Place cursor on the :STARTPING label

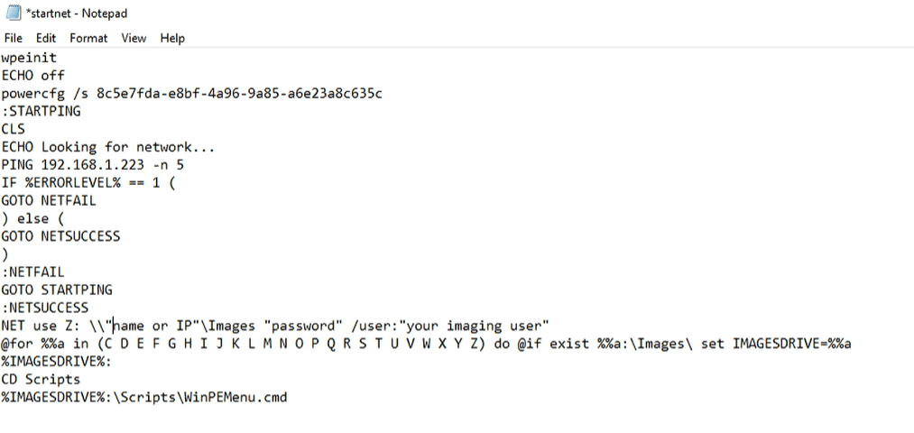point(42,111)
